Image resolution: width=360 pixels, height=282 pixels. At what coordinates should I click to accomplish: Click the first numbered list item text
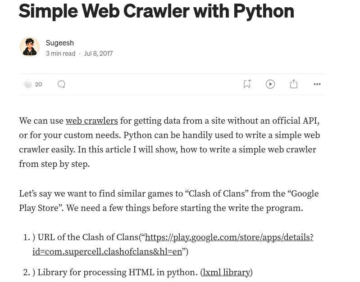coord(88,237)
